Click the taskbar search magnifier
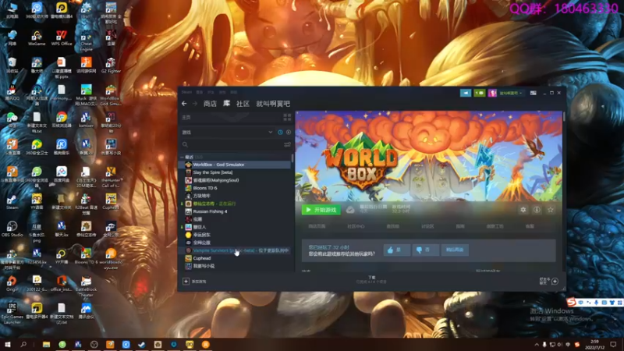This screenshot has width=624, height=351. [x=23, y=344]
